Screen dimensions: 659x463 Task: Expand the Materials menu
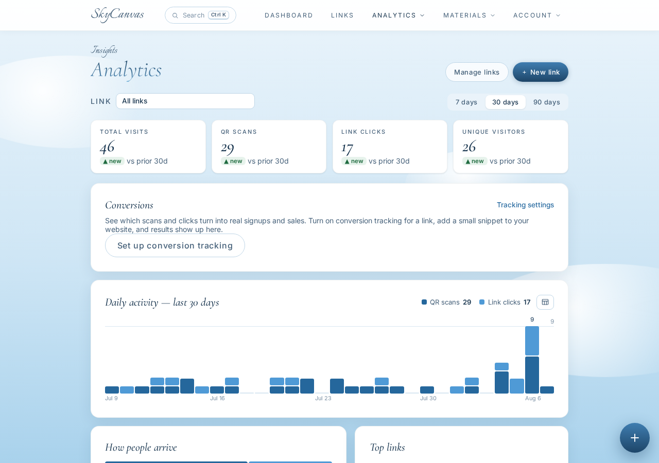pyautogui.click(x=469, y=15)
